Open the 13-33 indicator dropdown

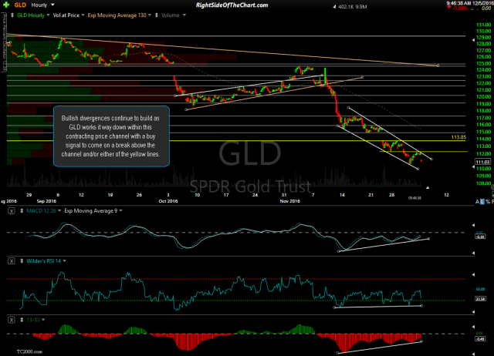(43, 320)
